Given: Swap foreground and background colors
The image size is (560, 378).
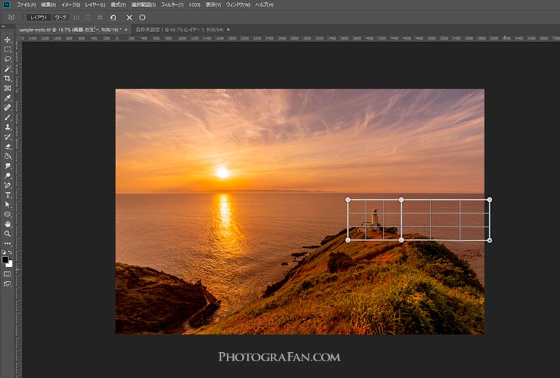Looking at the screenshot, I should click(10, 252).
